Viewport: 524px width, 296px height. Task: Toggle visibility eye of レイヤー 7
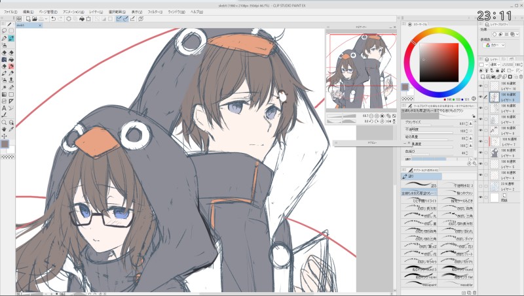(x=481, y=141)
